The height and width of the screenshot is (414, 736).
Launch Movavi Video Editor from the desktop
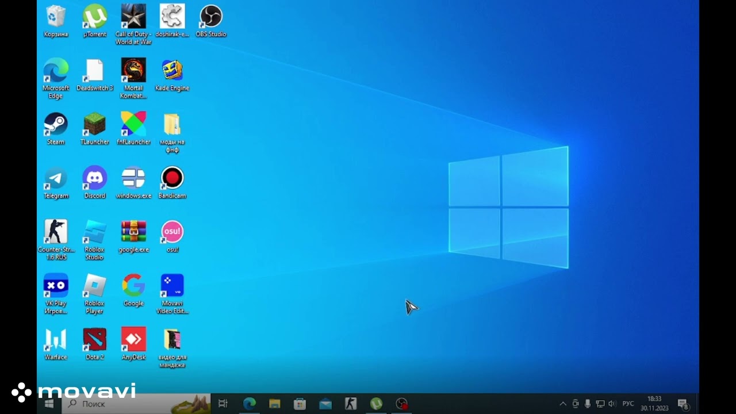coord(172,294)
